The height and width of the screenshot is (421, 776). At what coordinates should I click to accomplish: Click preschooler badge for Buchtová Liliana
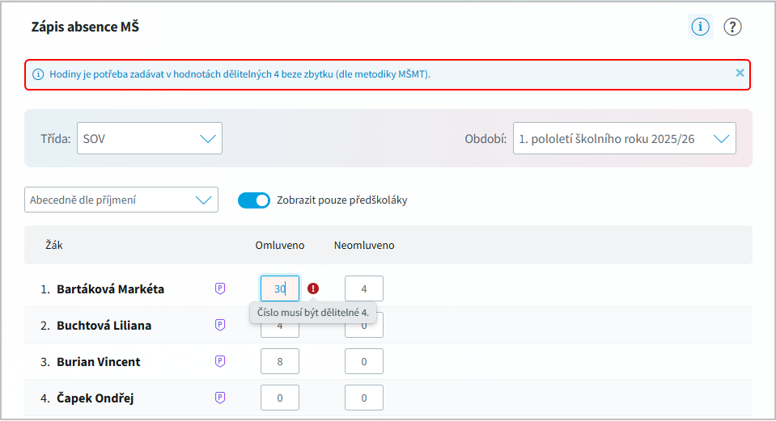[x=219, y=325]
